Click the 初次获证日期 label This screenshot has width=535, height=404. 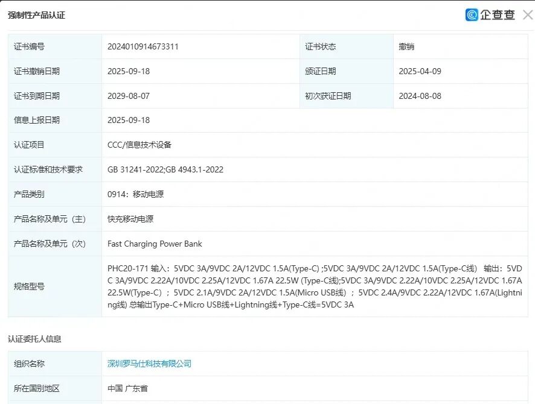click(328, 96)
